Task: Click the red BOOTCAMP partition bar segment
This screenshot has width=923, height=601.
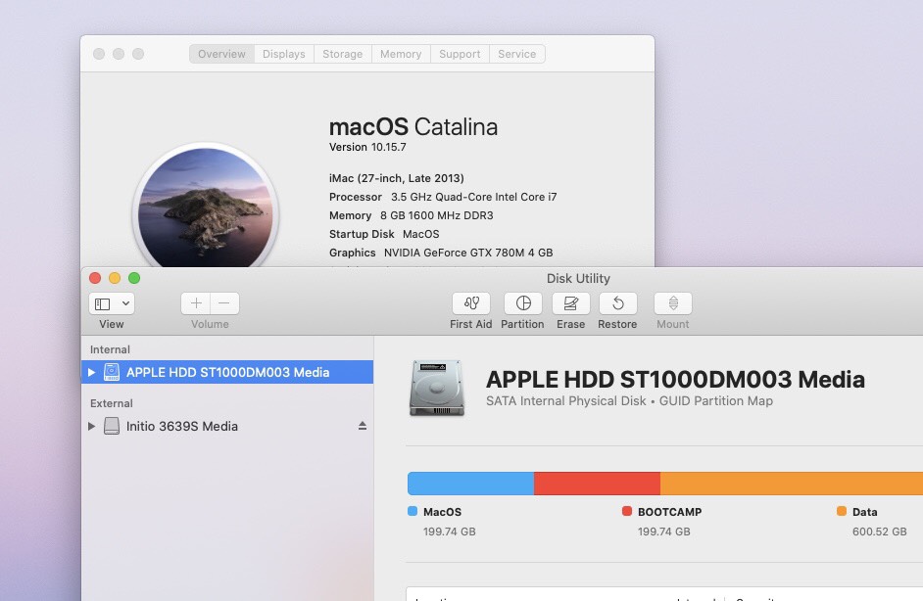Action: click(597, 484)
